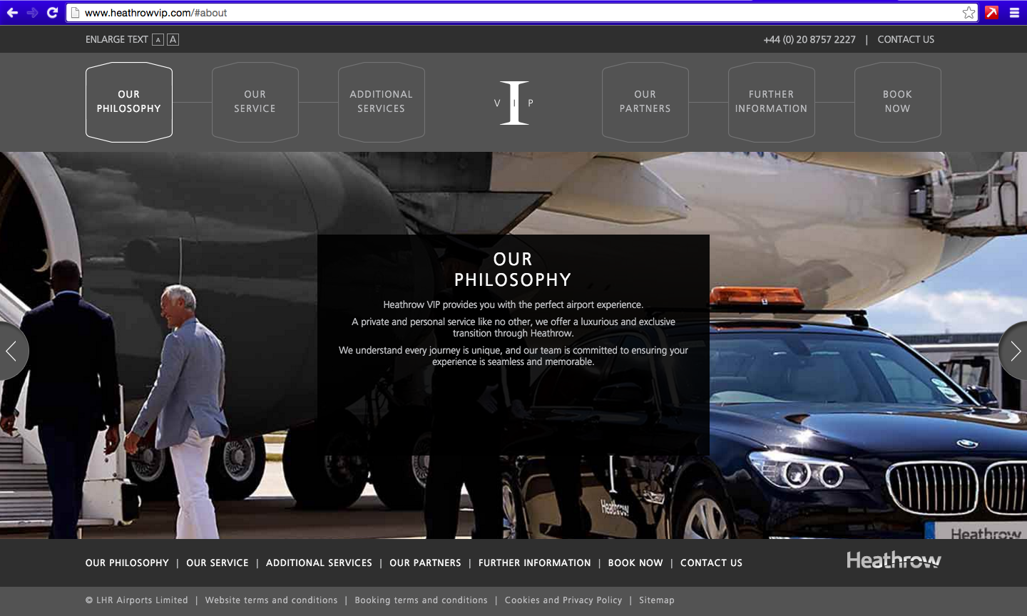Viewport: 1027px width, 616px height.
Task: Click Our Philosophy footer link
Action: [127, 563]
